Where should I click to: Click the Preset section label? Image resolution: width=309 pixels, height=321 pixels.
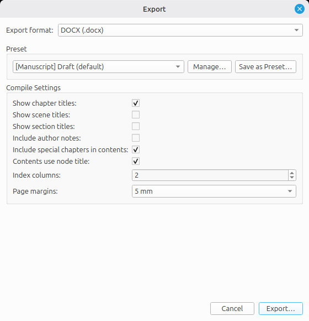(x=17, y=49)
